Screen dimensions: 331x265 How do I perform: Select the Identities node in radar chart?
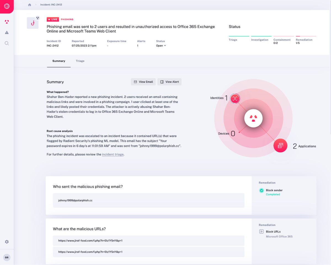235,98
